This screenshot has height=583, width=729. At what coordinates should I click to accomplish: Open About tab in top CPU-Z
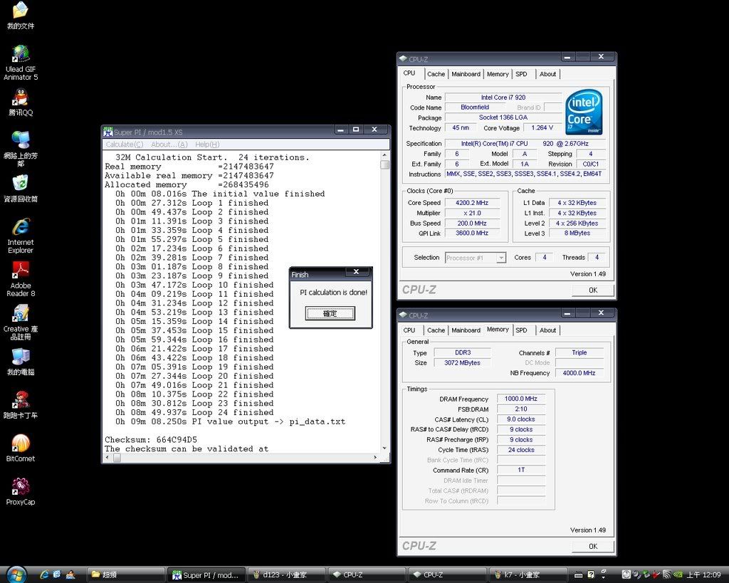[x=547, y=74]
